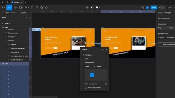The height and width of the screenshot is (98, 175).
Task: Click the Present play icon
Action: [168, 7]
